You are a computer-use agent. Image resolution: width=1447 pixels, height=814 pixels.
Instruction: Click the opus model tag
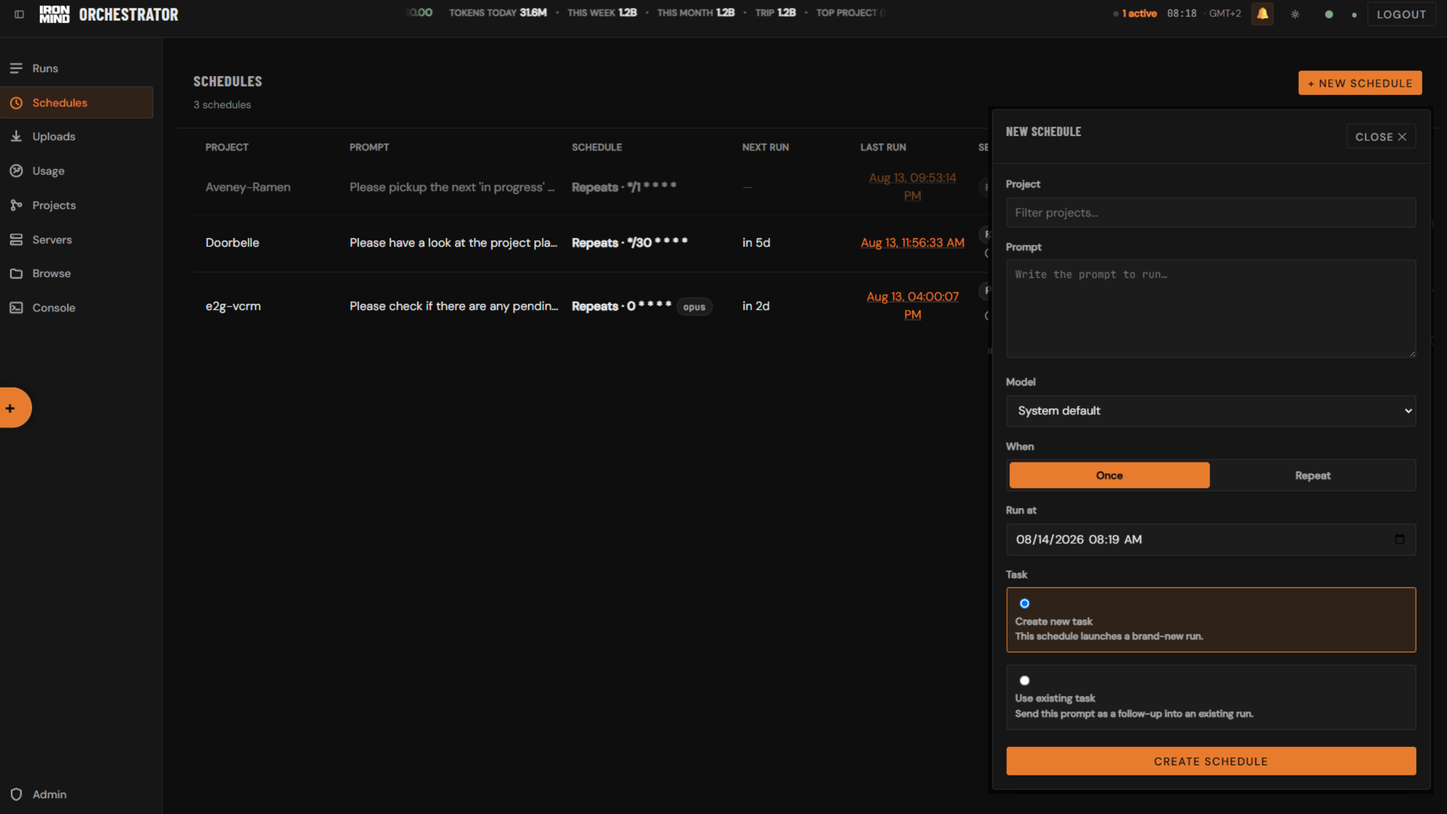point(694,306)
